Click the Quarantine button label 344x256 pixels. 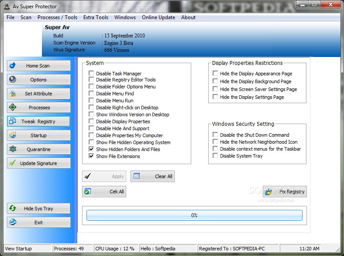tap(38, 149)
